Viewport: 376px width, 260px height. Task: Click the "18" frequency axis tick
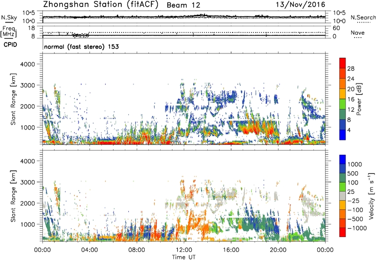(x=31, y=28)
